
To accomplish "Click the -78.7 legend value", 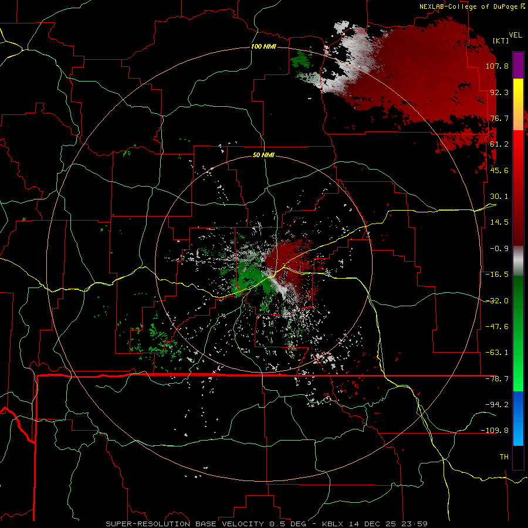I will (x=497, y=379).
